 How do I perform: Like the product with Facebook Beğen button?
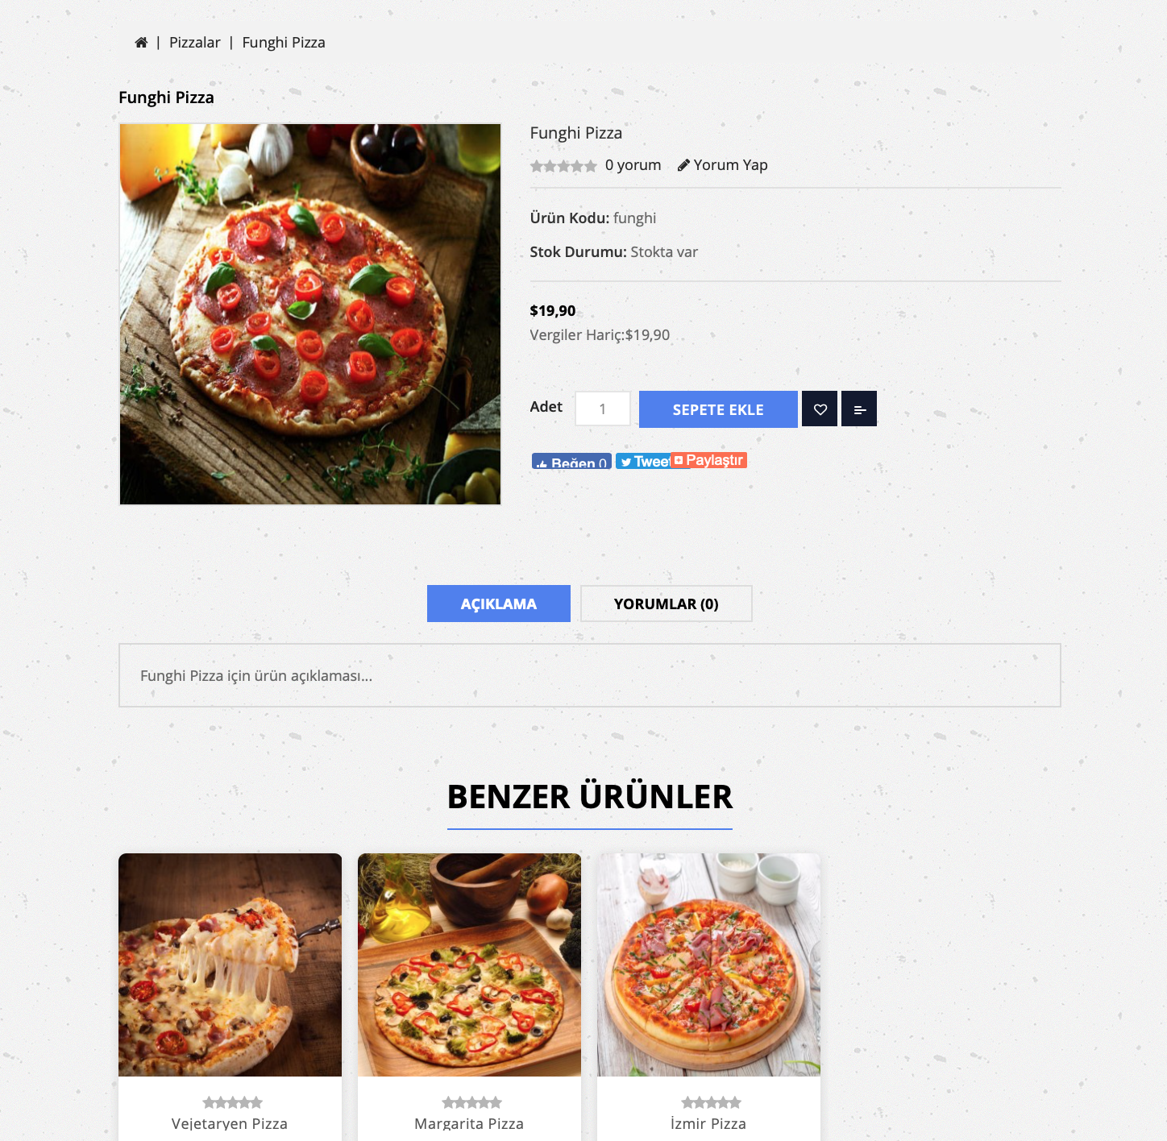[571, 461]
